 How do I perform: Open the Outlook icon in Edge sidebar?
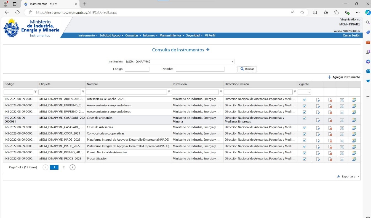(368, 71)
